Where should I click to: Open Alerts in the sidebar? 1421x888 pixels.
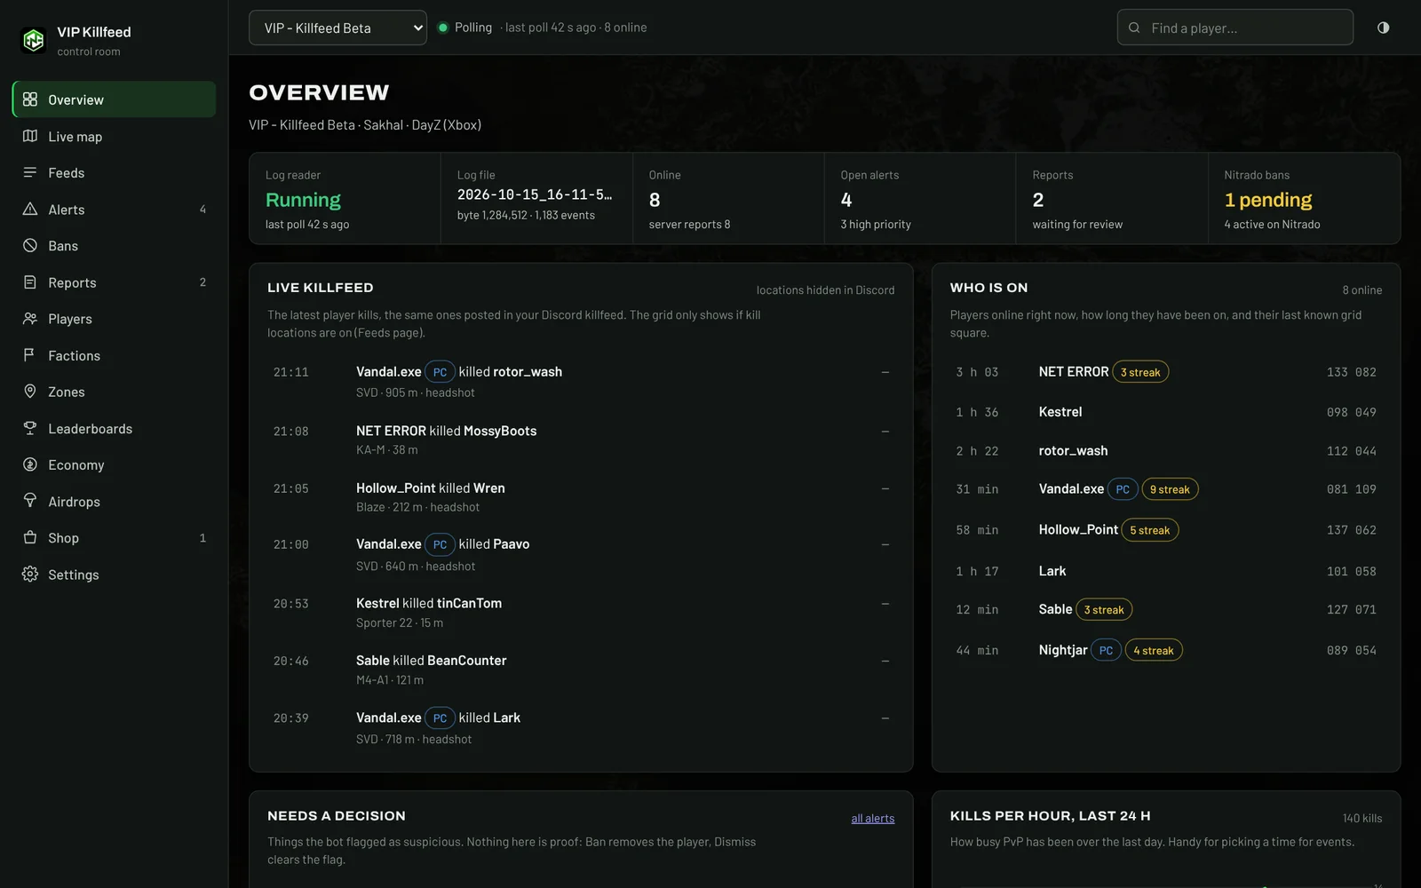click(x=114, y=209)
